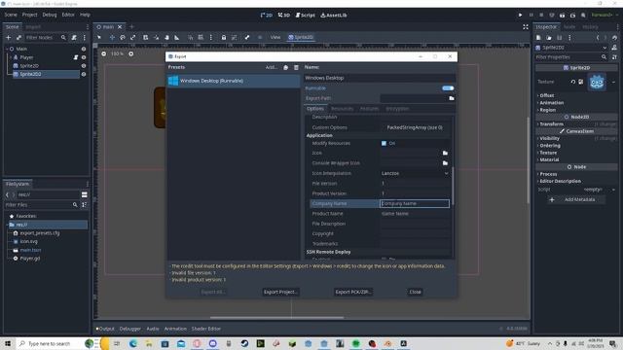This screenshot has height=350, width=623.
Task: Select the Sprite2D node in scene tree
Action: pos(29,66)
